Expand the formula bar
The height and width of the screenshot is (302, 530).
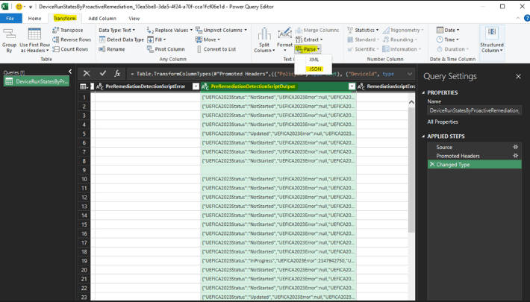click(x=410, y=74)
